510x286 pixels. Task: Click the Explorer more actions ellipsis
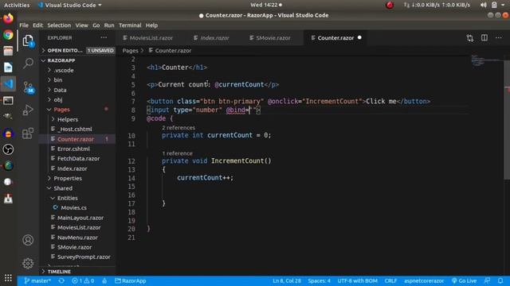pos(104,37)
